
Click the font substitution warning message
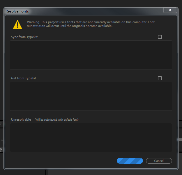(x=91, y=24)
